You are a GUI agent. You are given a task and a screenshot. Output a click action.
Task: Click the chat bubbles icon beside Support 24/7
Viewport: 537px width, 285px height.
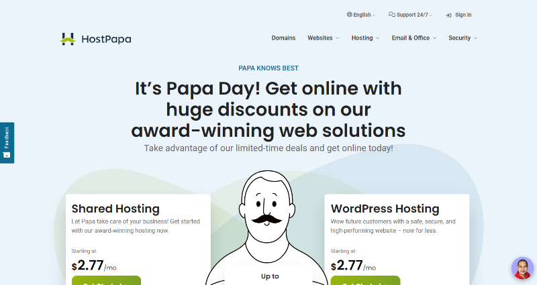[x=392, y=14]
